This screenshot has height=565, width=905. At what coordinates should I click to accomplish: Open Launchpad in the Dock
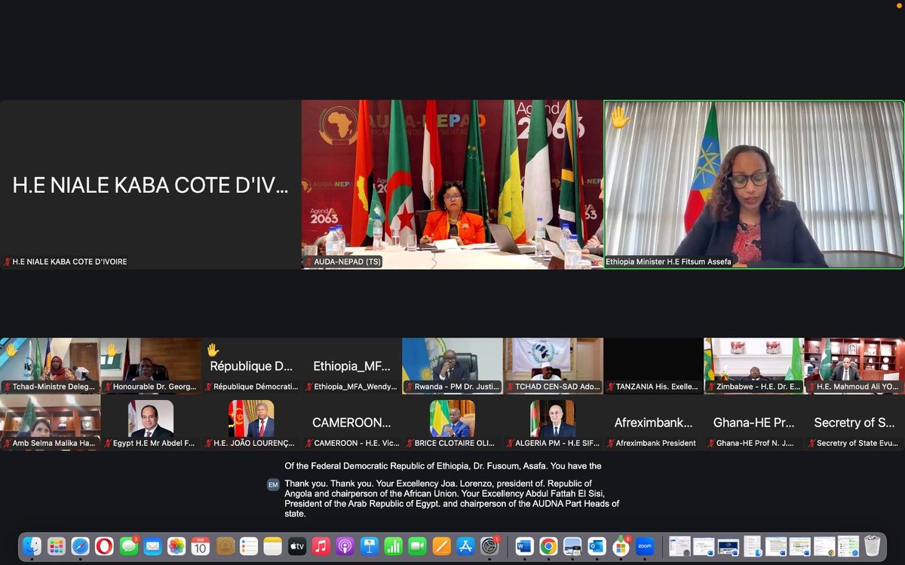tap(56, 546)
